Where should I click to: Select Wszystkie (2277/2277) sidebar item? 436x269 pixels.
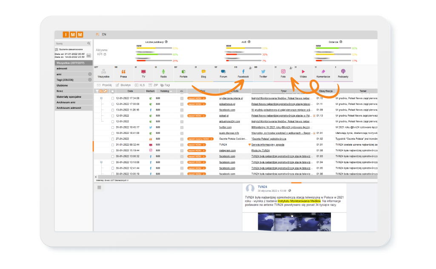74,63
